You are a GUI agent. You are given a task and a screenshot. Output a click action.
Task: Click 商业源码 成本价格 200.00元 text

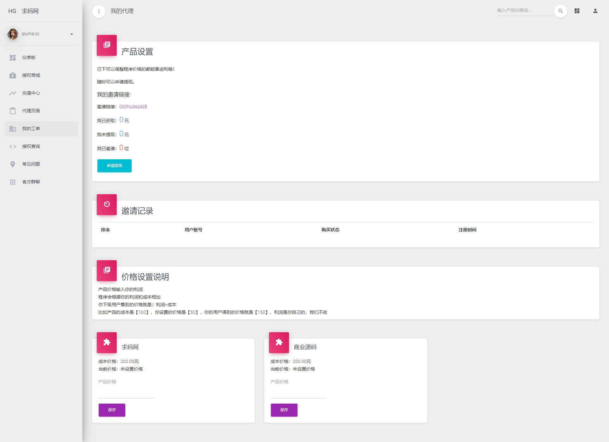[x=291, y=361]
